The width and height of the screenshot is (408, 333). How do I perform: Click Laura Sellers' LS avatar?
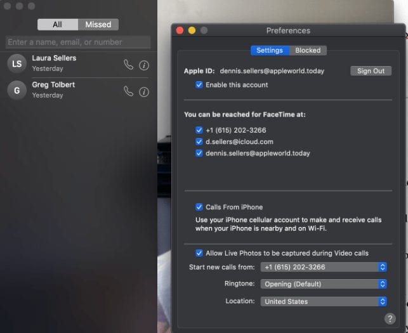(17, 63)
